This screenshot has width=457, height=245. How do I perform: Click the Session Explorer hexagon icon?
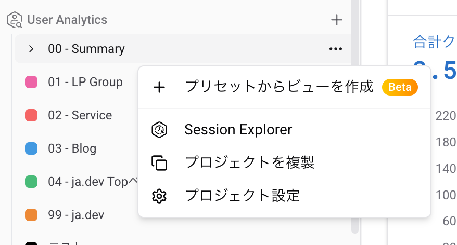(x=159, y=130)
